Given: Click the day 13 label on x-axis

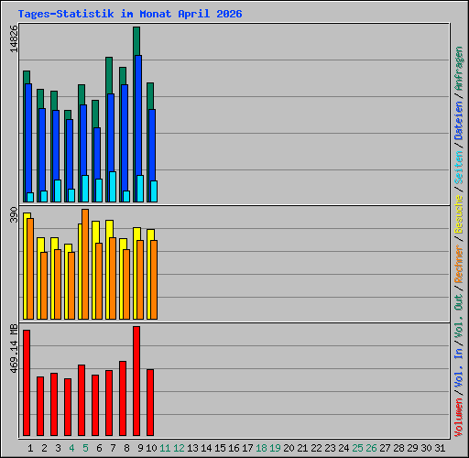Looking at the screenshot, I should tap(192, 448).
